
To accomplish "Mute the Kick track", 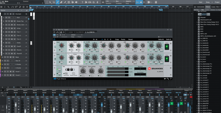I will pos(6,18).
